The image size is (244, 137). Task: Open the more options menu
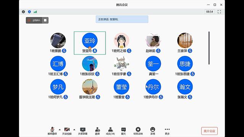[x=167, y=131]
